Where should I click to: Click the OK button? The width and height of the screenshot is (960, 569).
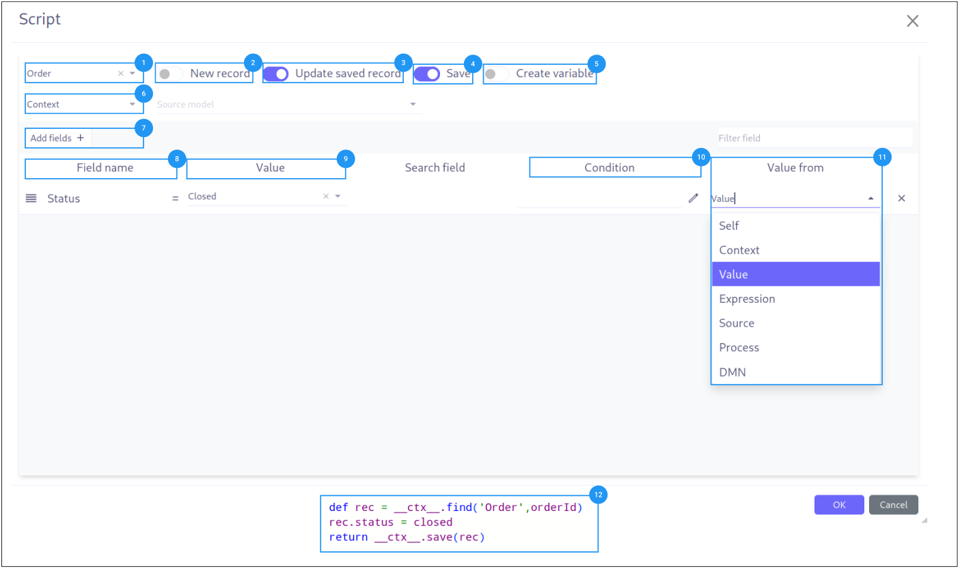(x=838, y=504)
